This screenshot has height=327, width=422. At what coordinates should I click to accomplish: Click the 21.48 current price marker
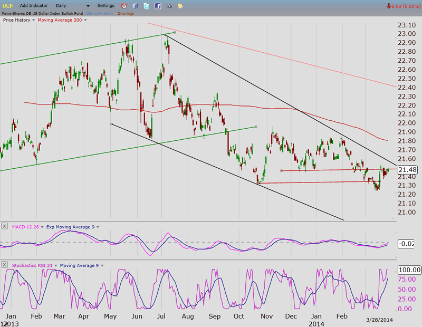(x=408, y=169)
